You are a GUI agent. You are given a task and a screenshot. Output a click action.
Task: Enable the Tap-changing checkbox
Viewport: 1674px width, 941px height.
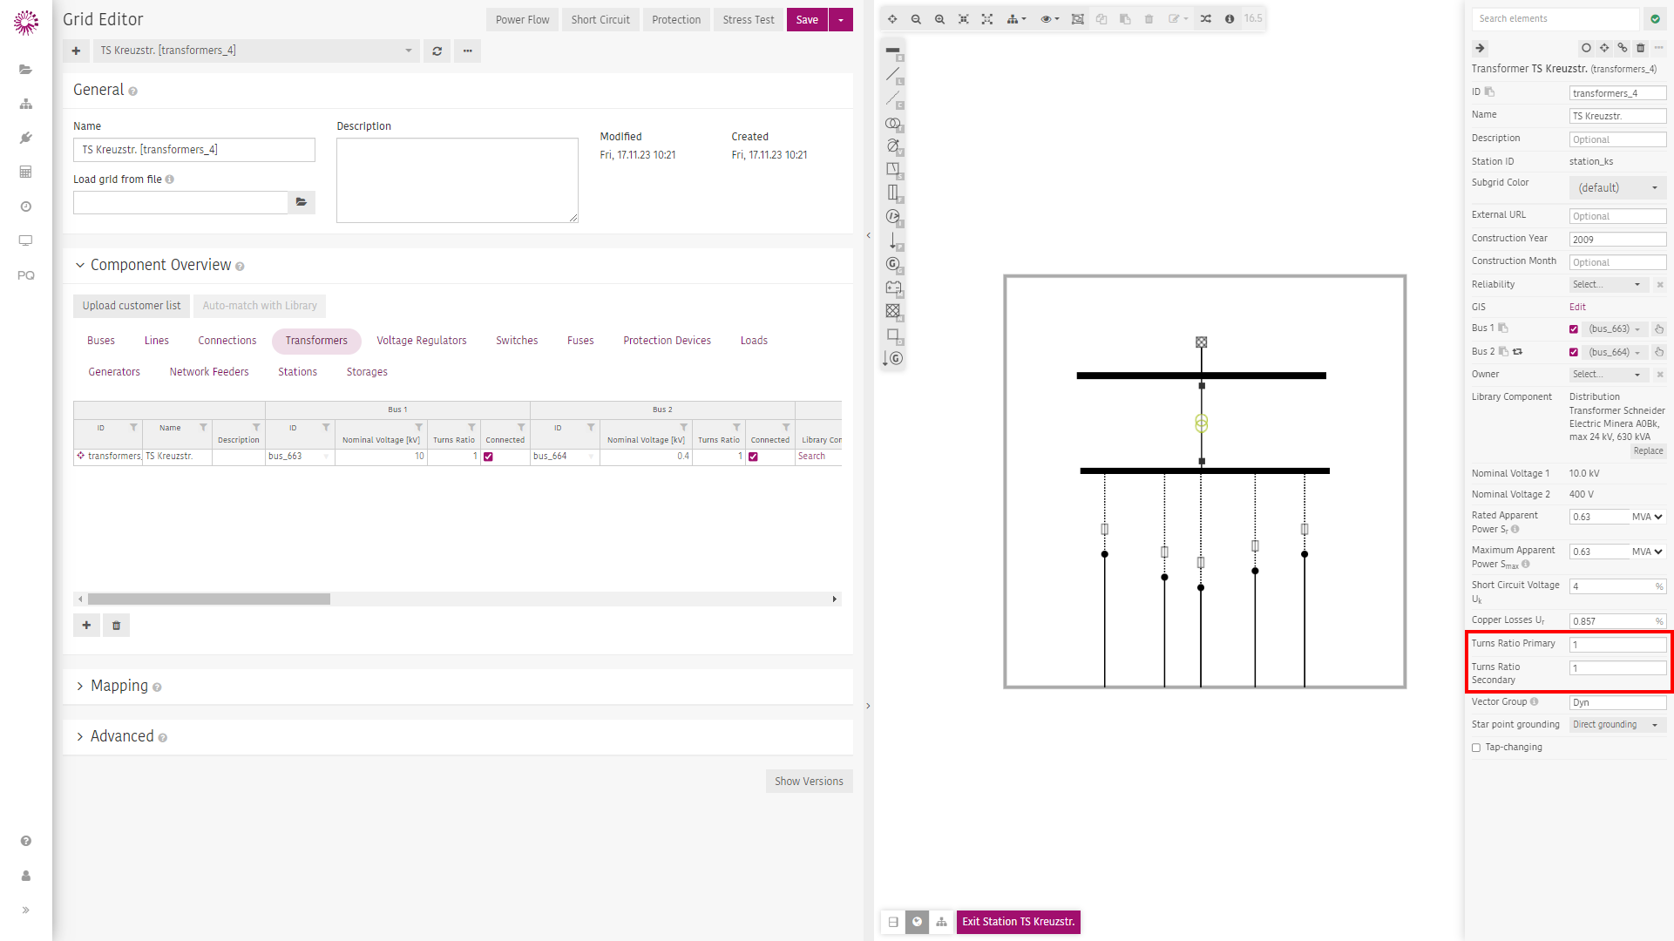[x=1476, y=748]
